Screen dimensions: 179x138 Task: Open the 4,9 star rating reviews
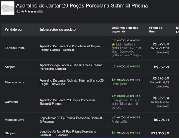[x=29, y=11]
